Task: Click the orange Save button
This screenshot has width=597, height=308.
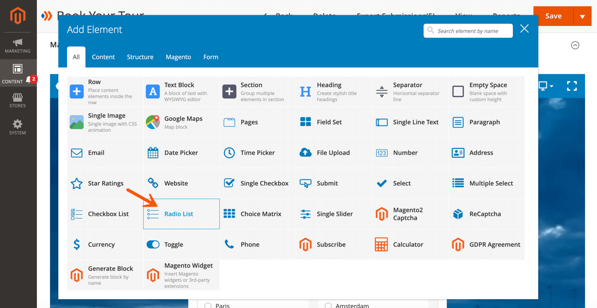Action: pos(553,16)
